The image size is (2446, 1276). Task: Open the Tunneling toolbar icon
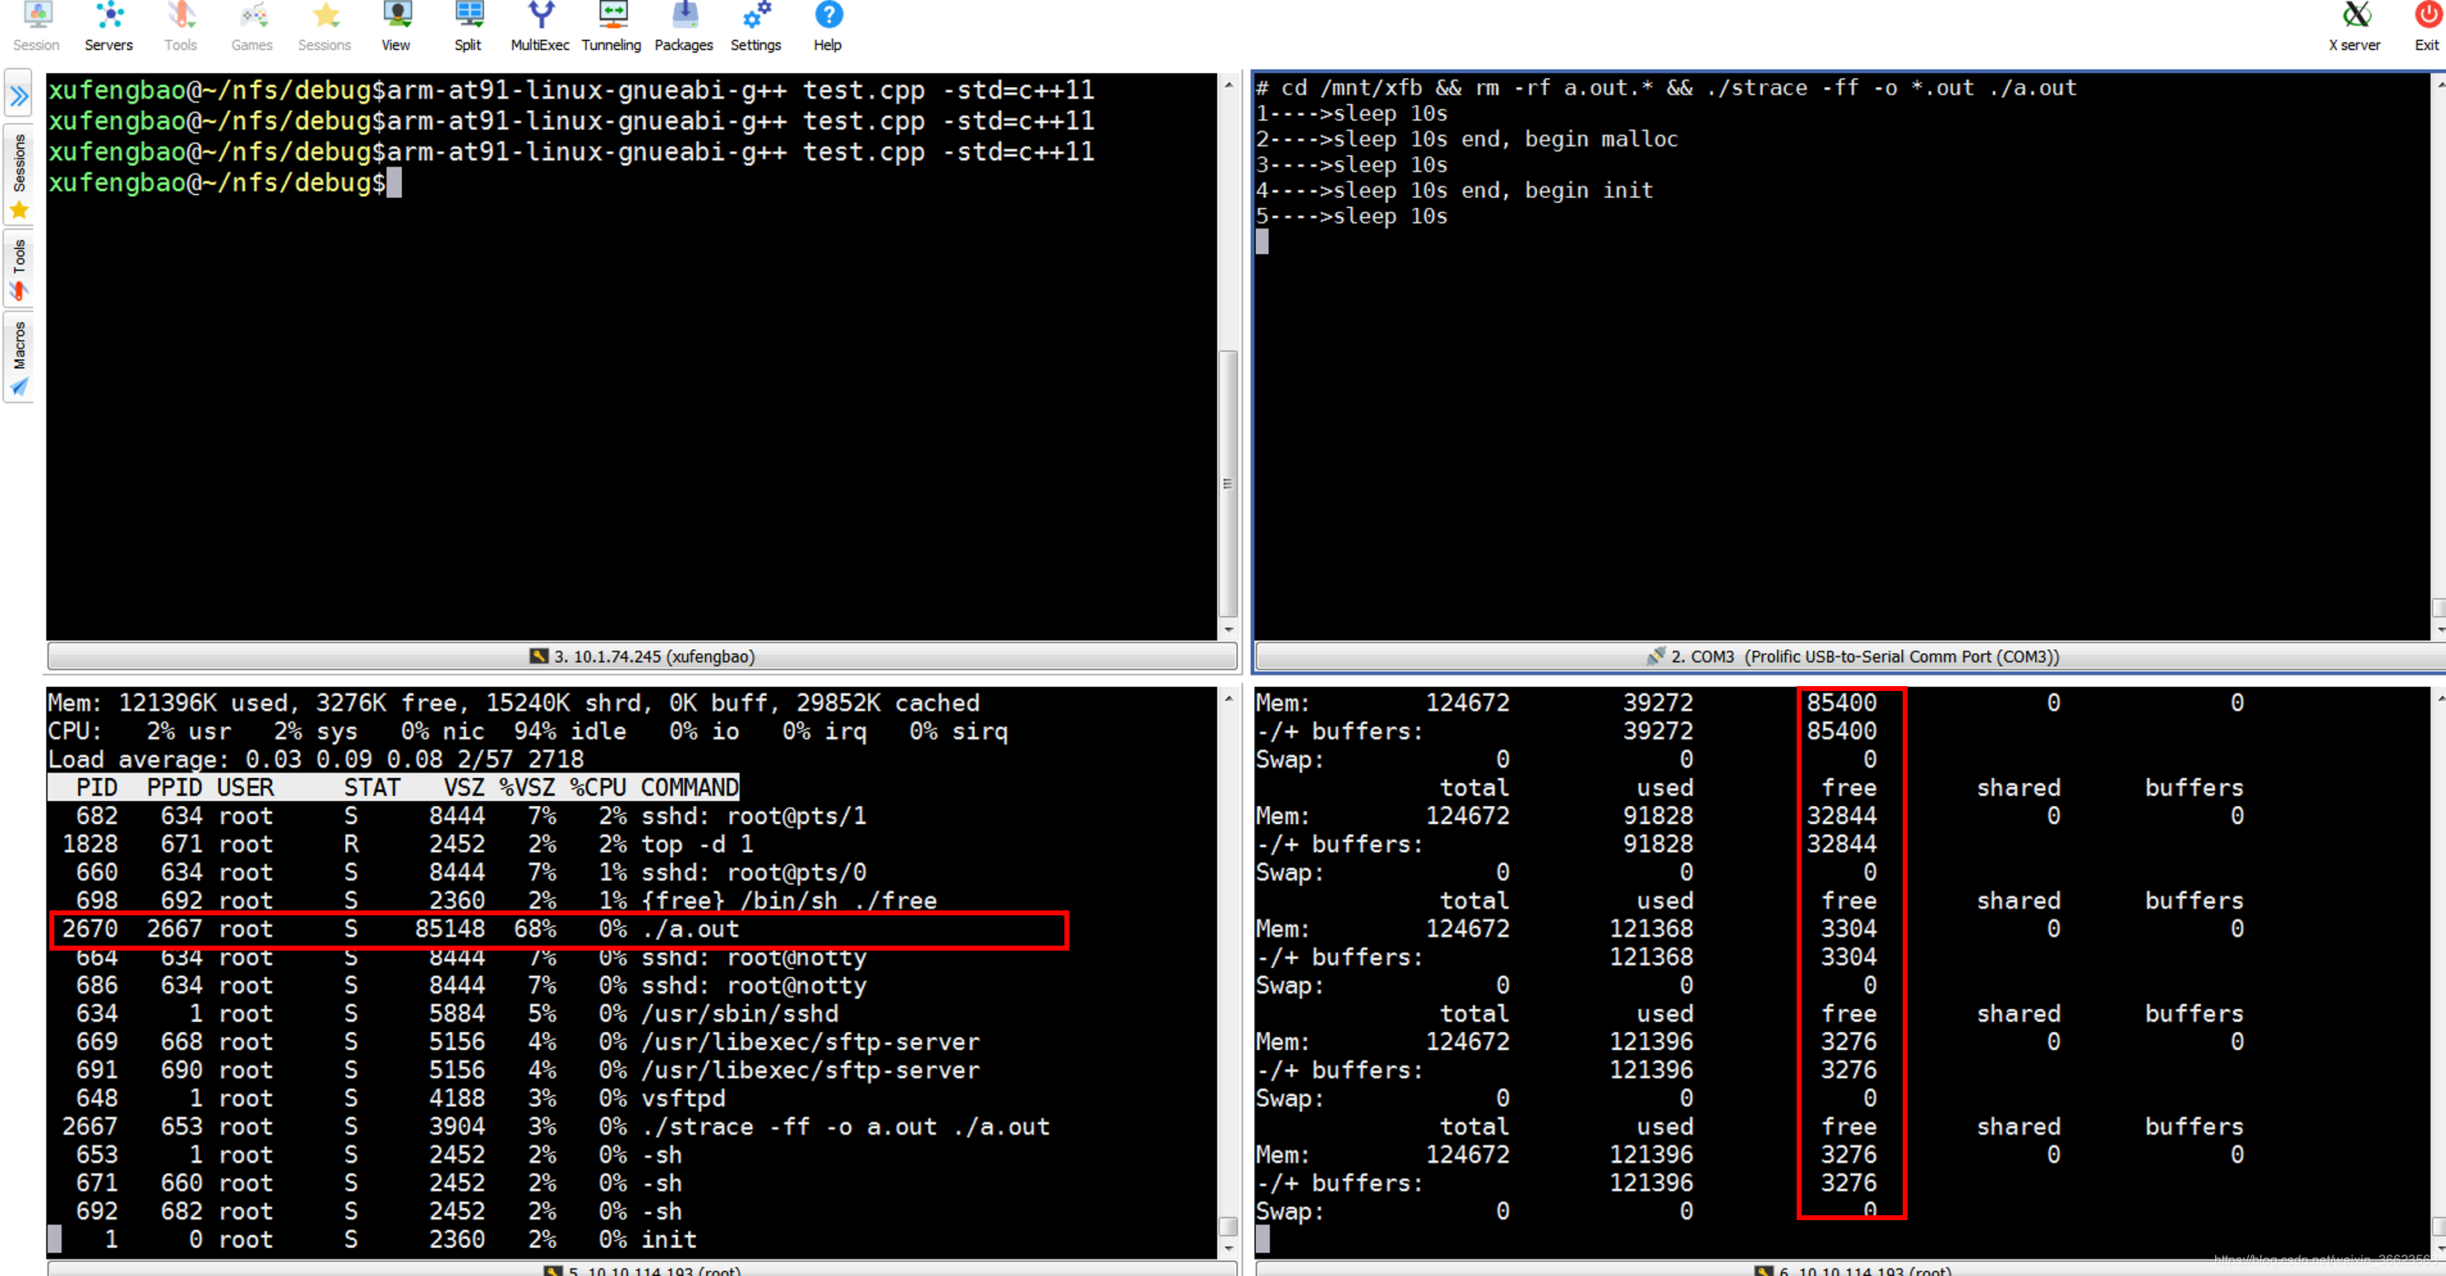click(x=611, y=26)
